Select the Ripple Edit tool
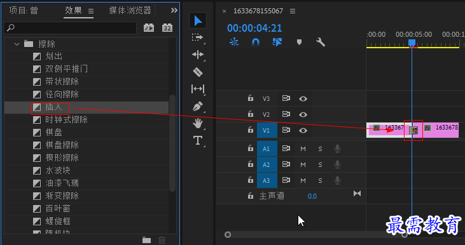Screen dimensions: 465x245 tap(197, 55)
